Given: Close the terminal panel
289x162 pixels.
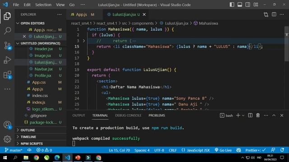Looking at the screenshot, I should pyautogui.click(x=282, y=116).
